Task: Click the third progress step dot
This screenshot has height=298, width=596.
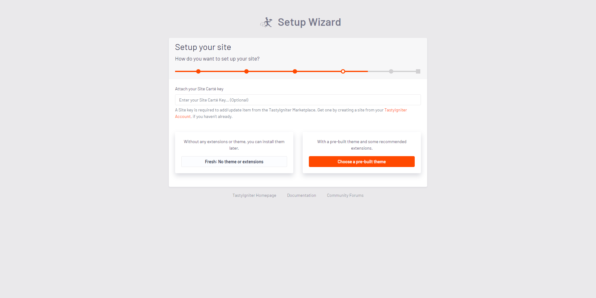Action: point(295,71)
